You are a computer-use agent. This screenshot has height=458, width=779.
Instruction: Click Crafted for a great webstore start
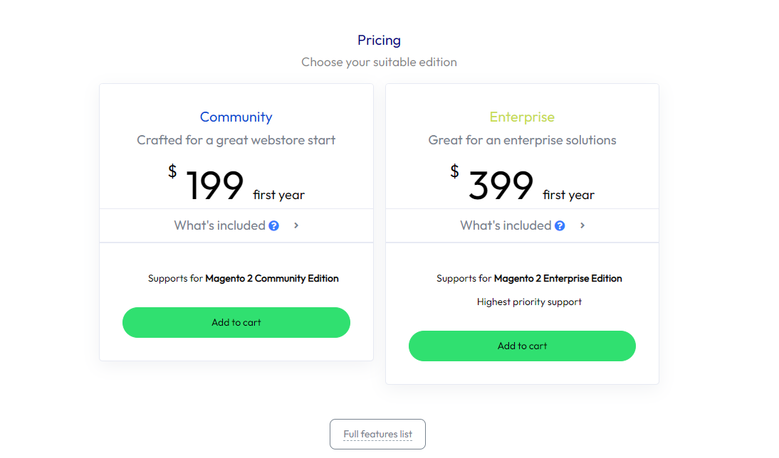point(236,140)
